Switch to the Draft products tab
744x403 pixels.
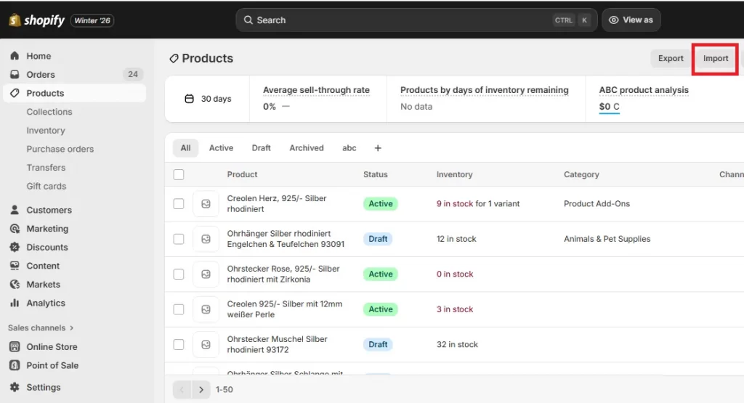pyautogui.click(x=261, y=148)
